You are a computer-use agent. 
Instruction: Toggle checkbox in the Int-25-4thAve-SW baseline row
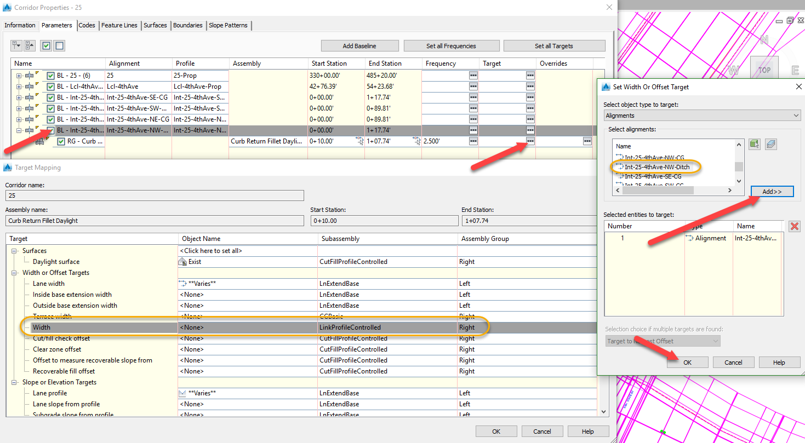[50, 108]
